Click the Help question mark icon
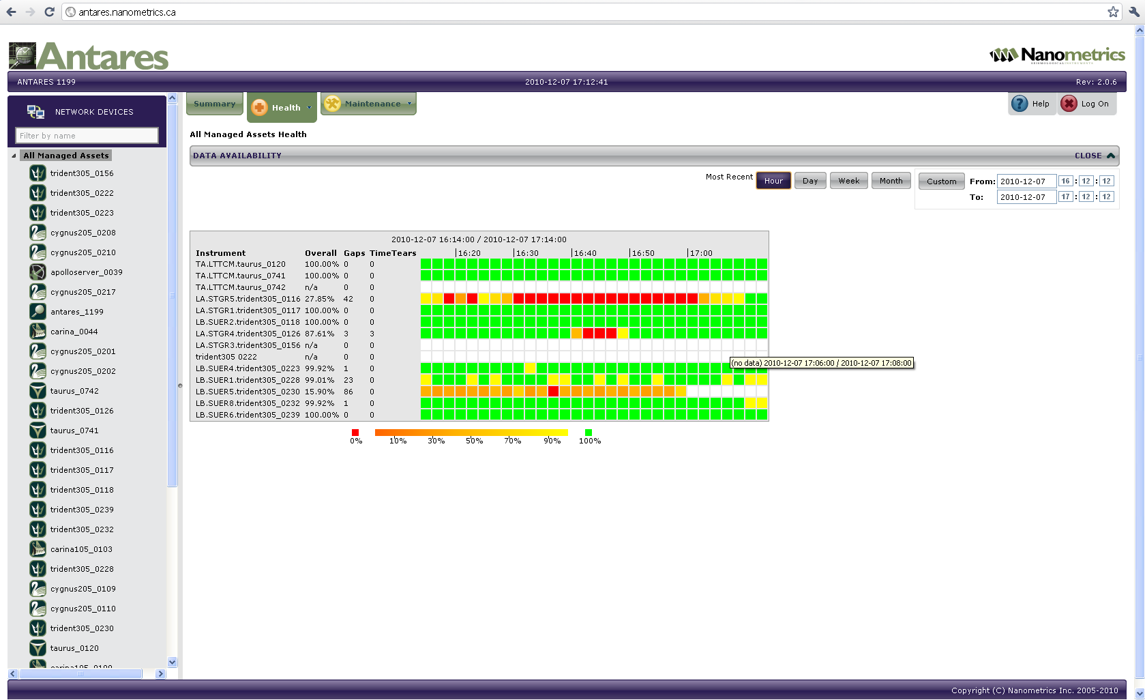Screen dimensions: 1145x700 [x=1020, y=104]
